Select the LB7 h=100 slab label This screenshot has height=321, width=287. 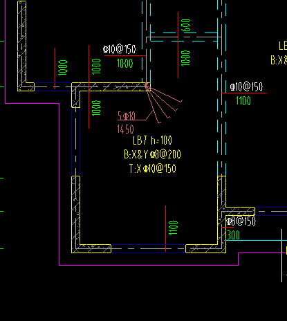152,140
